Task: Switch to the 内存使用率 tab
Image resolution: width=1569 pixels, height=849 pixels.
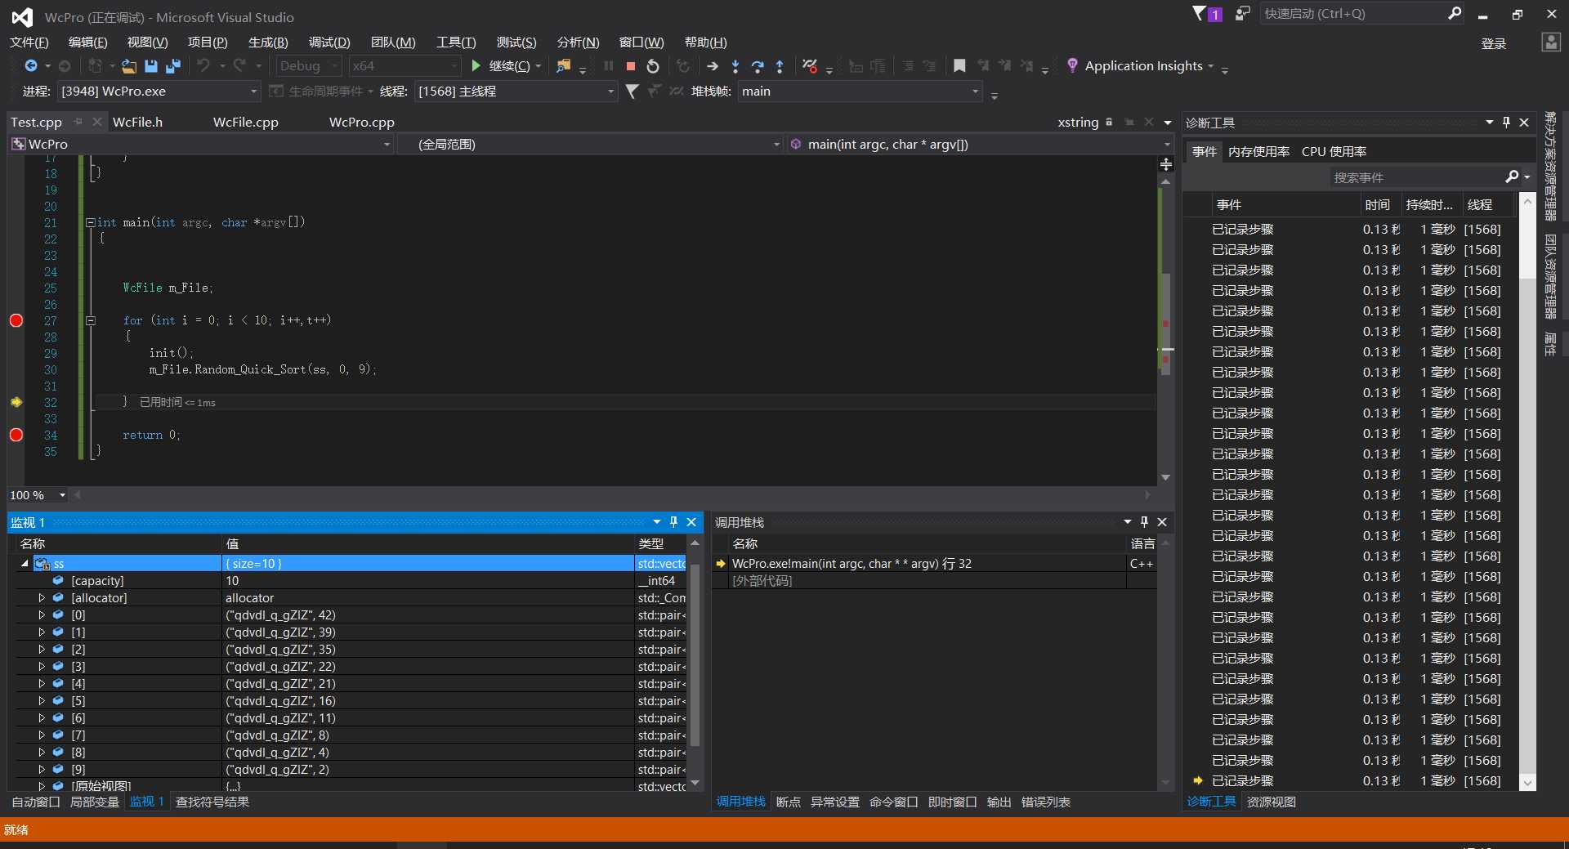Action: (1258, 152)
